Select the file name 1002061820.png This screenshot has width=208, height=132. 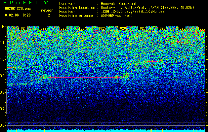pyautogui.click(x=17, y=9)
